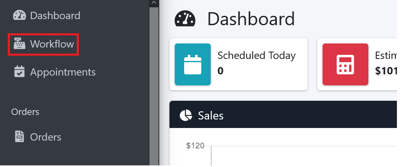Screen dimensions: 401x167
Task: Click the Workflow cash register icon
Action: [x=20, y=43]
